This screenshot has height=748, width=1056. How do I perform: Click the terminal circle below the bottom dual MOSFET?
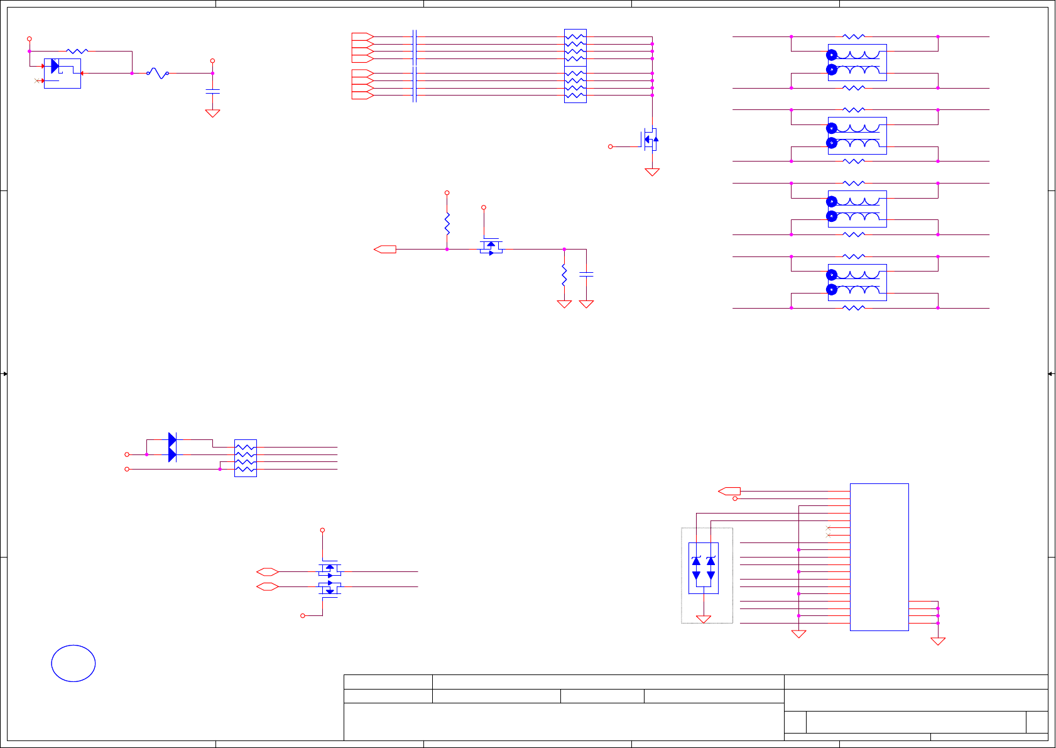(x=303, y=615)
